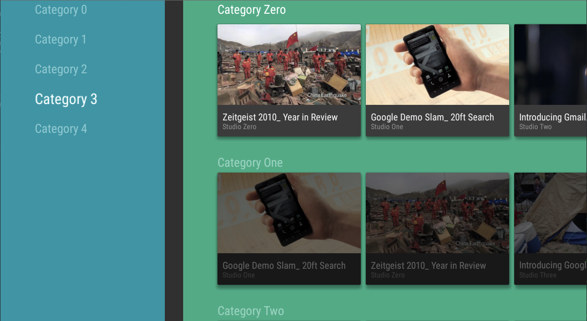The width and height of the screenshot is (587, 321).
Task: Click the Google Demo Slam_ 20ft Search title in Category Zero
Action: tap(432, 117)
